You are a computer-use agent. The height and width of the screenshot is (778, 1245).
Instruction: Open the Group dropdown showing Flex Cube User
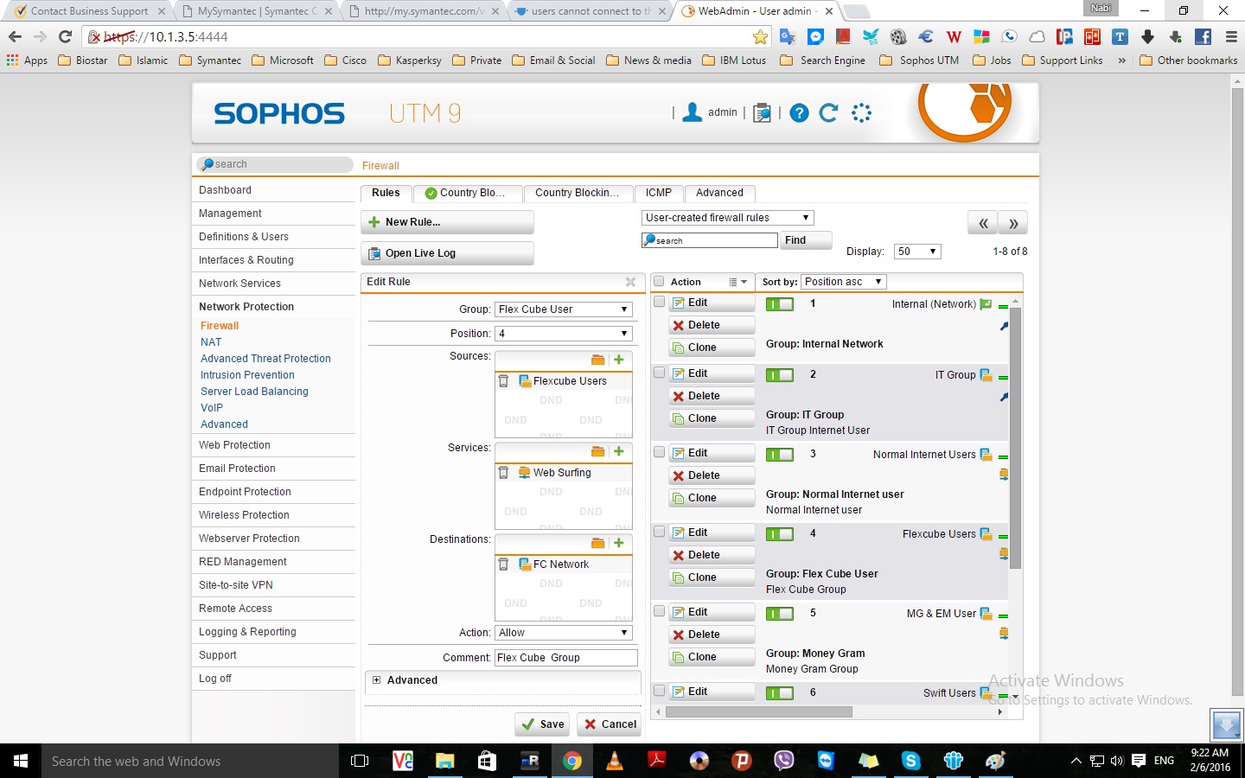[564, 309]
